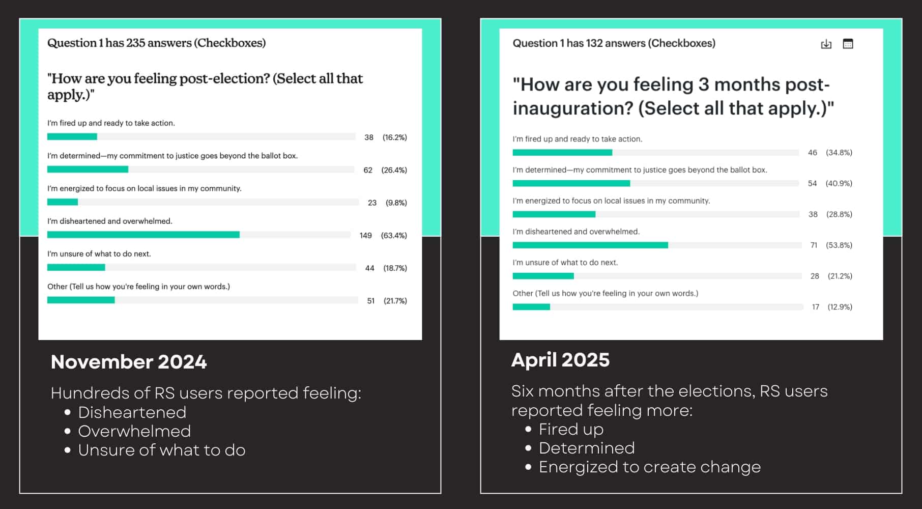Click the 12.9% Other bar in April survey
922x509 pixels.
point(531,307)
